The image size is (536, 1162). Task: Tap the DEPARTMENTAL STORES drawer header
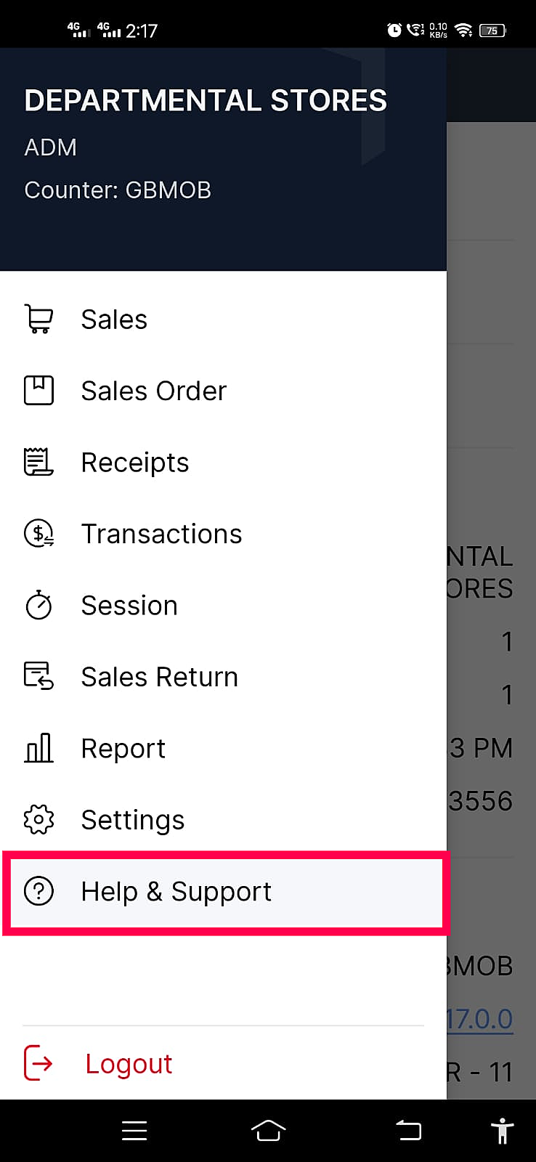[x=206, y=101]
